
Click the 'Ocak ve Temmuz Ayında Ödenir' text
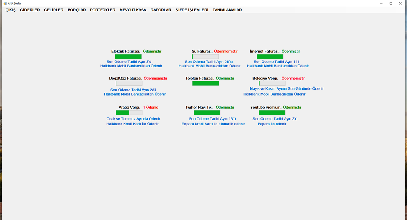133,119
